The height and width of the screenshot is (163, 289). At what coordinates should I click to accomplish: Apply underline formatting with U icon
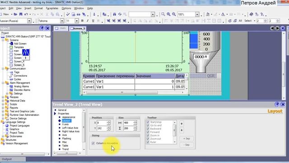(x=93, y=21)
